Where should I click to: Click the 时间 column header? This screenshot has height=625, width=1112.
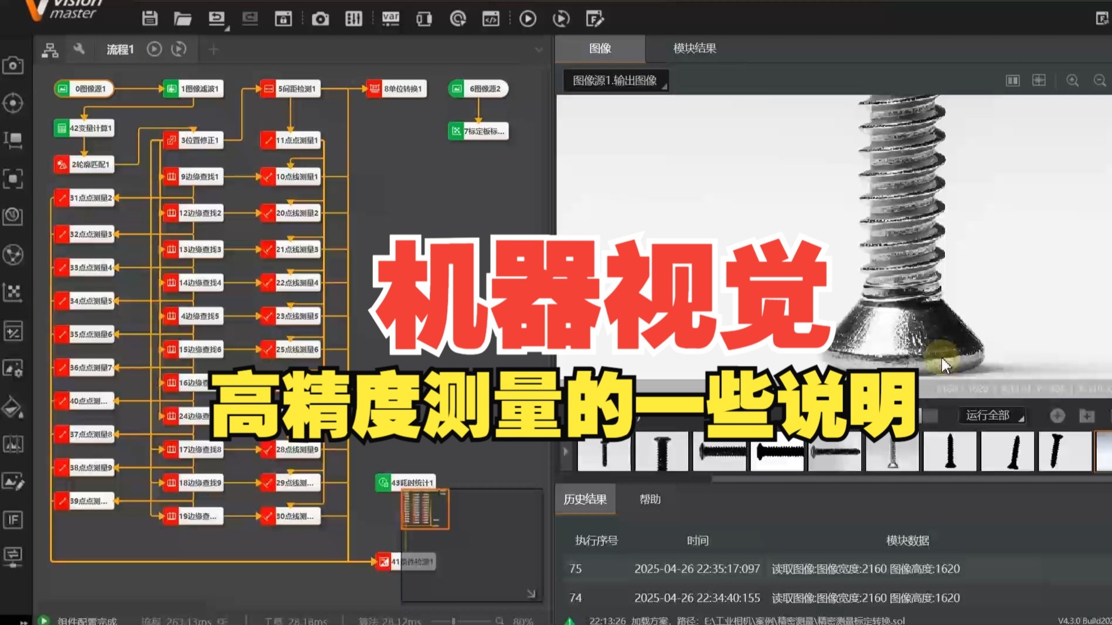[x=698, y=540]
